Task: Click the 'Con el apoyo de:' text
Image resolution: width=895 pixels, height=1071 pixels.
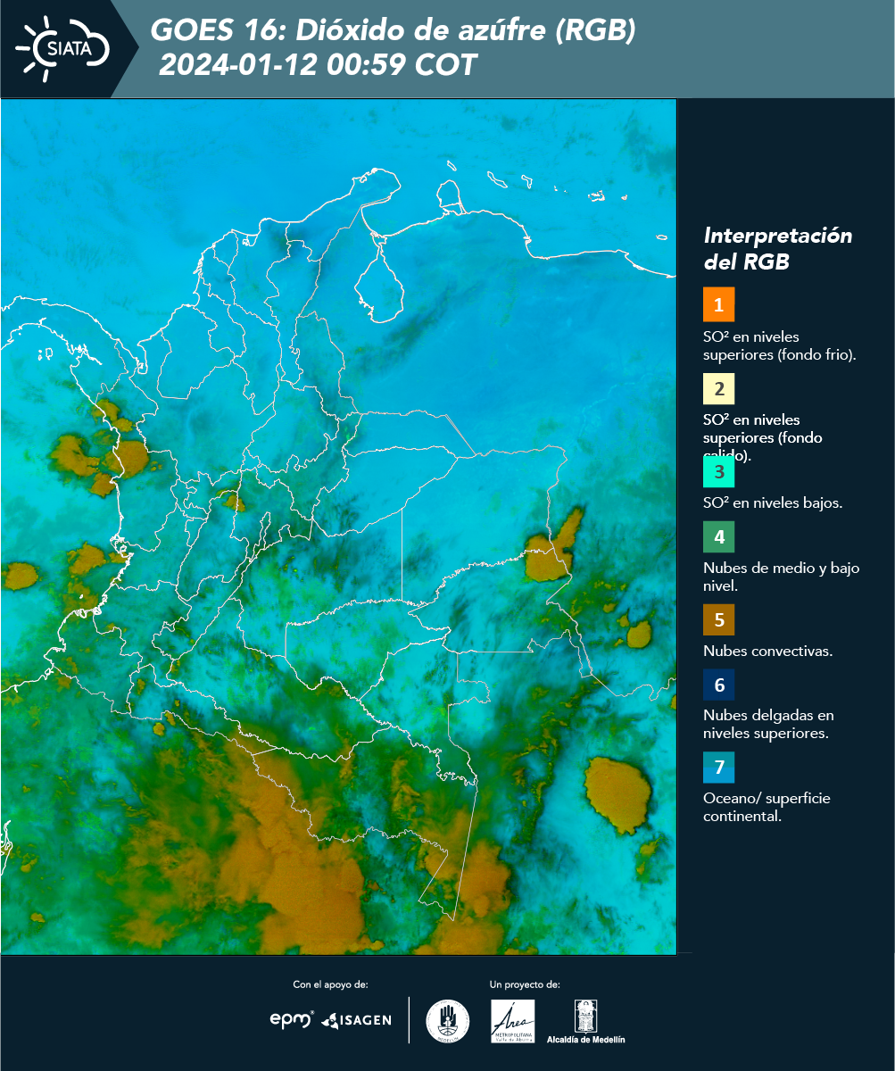Action: pos(330,984)
